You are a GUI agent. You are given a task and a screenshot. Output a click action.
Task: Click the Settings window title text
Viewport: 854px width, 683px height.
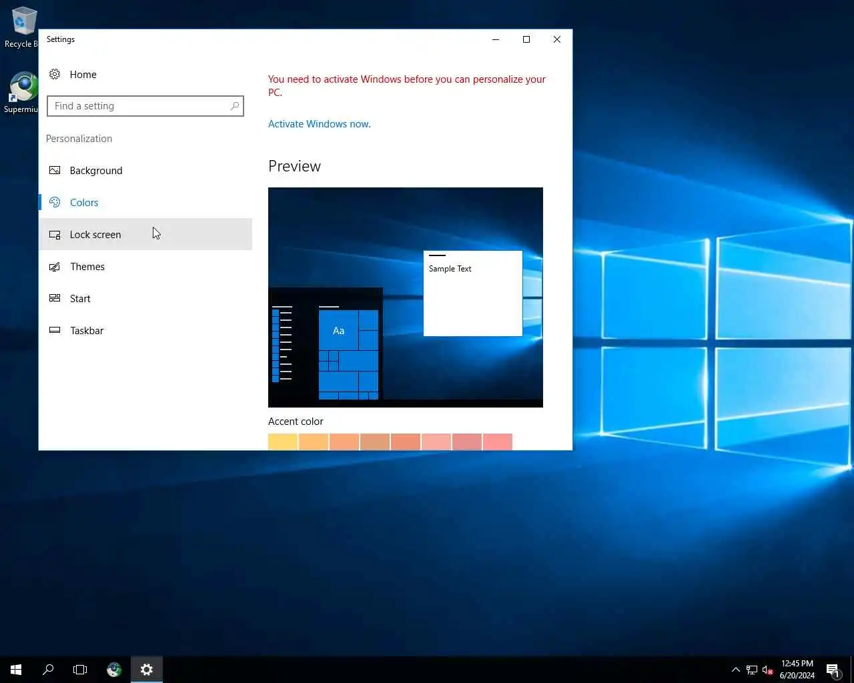tap(61, 39)
